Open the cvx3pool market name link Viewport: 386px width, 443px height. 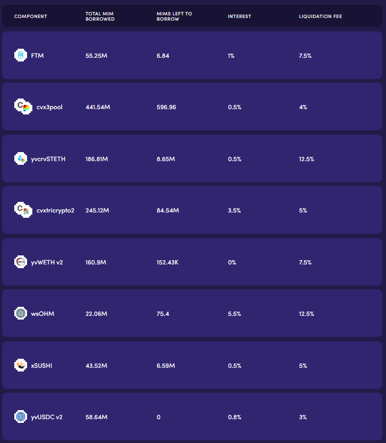49,107
